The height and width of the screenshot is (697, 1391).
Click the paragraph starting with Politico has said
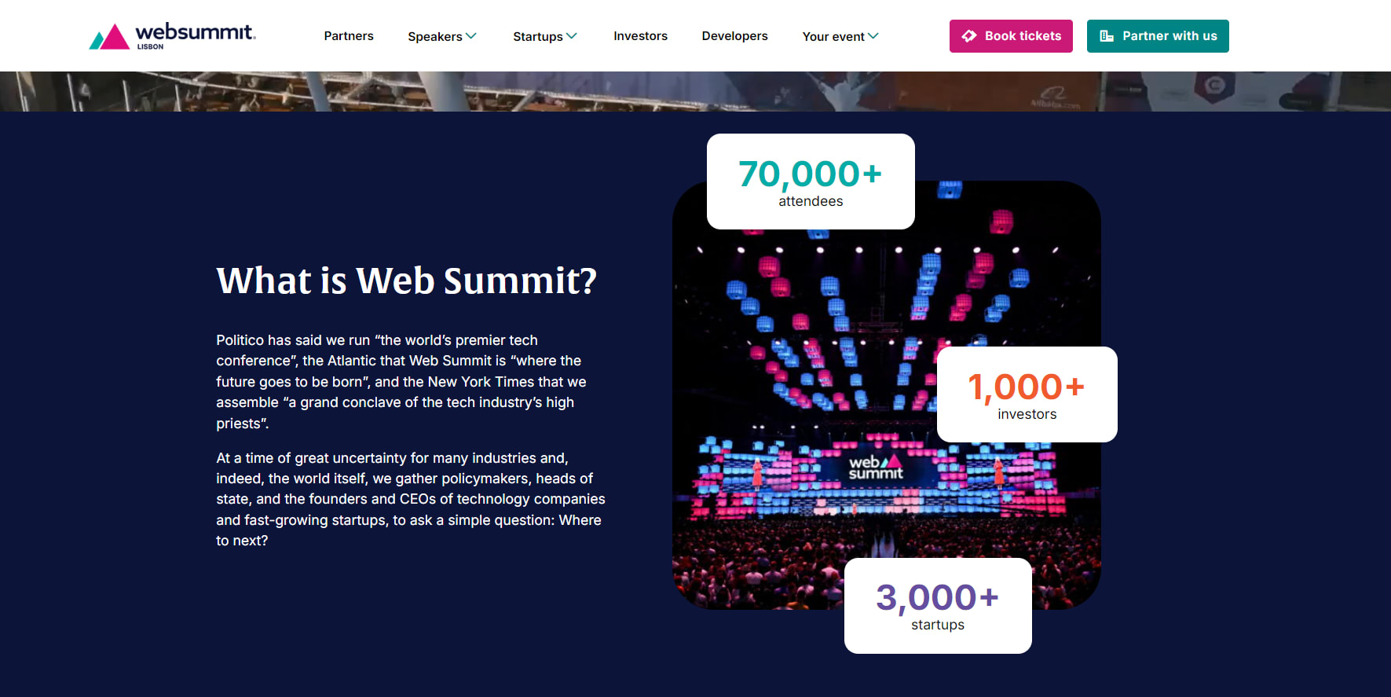401,382
